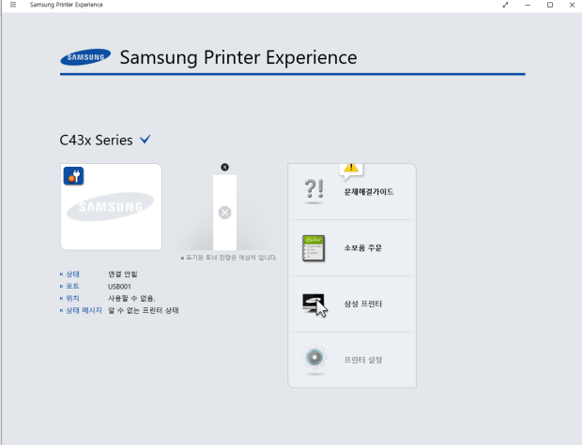
Task: Click the yellow warning triangle alert
Action: point(351,168)
